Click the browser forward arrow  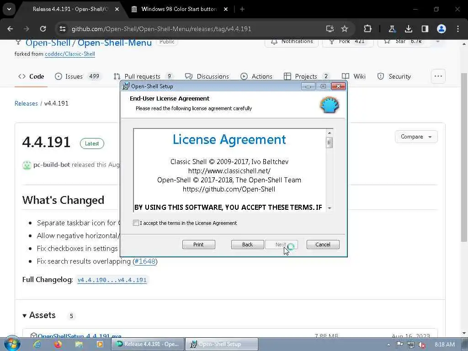27,29
